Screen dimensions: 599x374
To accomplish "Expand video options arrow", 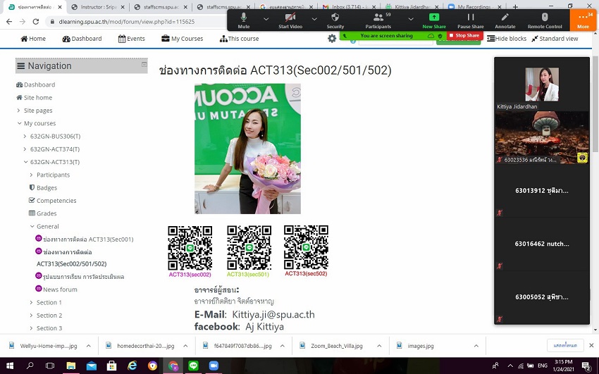I will [314, 18].
